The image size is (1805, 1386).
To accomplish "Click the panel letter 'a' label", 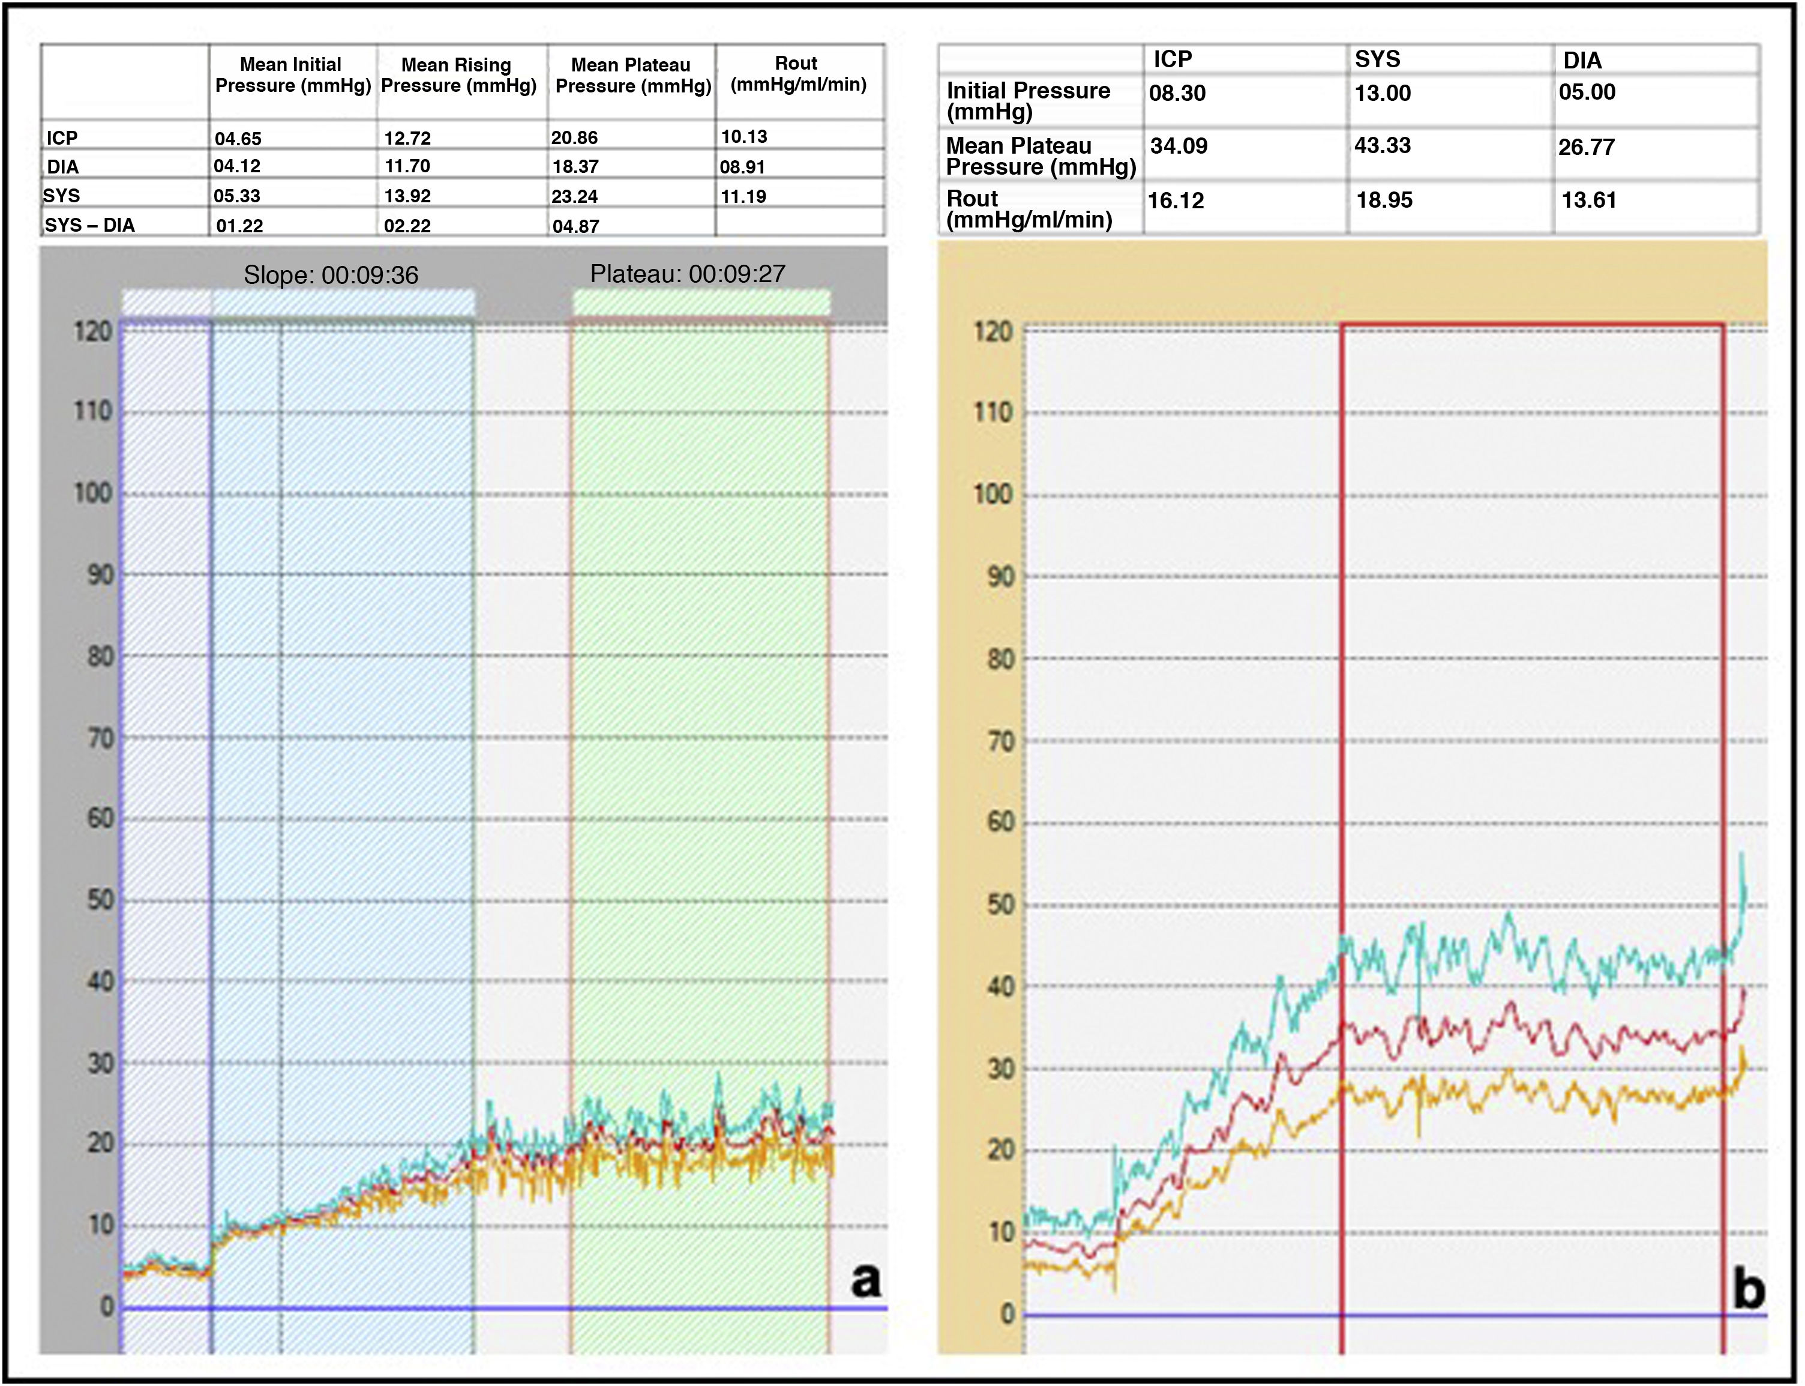I will tap(865, 1280).
